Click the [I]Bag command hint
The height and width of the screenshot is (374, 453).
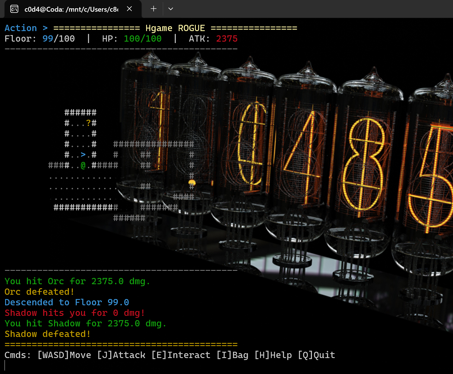pyautogui.click(x=232, y=355)
